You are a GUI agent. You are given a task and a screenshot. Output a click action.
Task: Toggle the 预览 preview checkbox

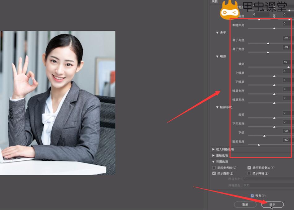point(252,196)
